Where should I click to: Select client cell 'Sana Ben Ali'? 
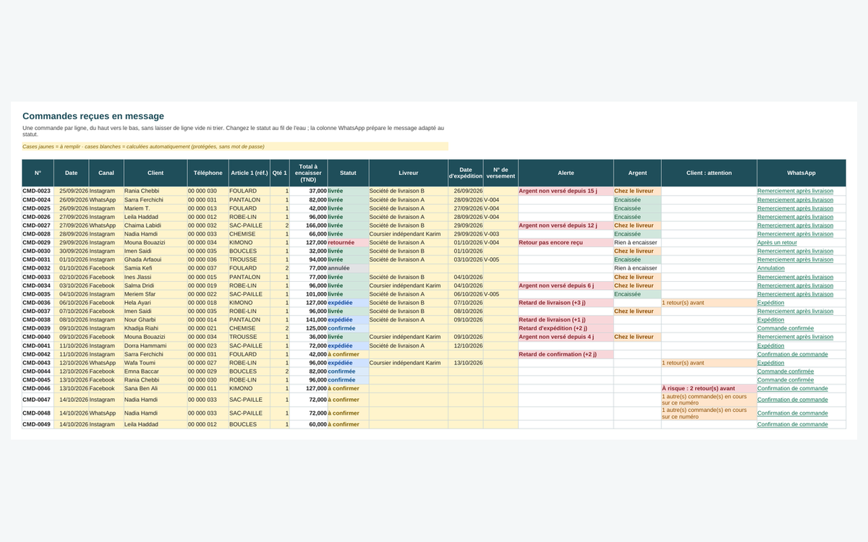pyautogui.click(x=156, y=389)
